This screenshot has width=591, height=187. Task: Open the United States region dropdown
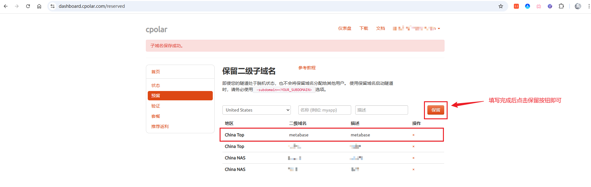[x=256, y=110]
